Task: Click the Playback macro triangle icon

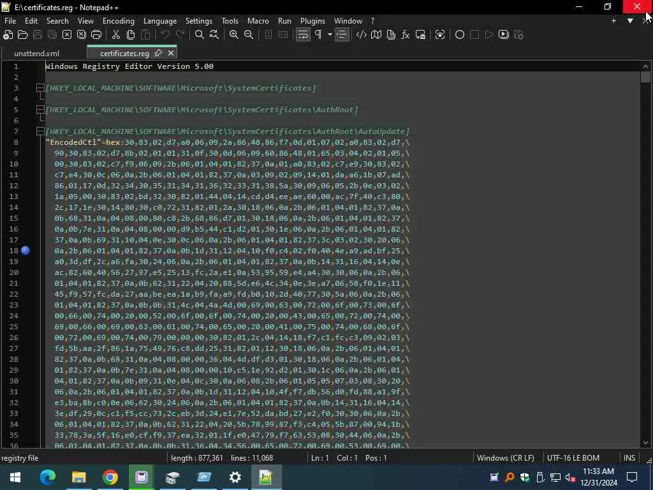Action: pyautogui.click(x=489, y=35)
